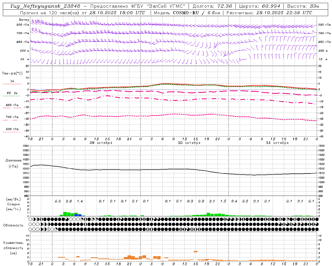Click the model name 'COSMO-RU / 6.6км'
Screen dimensions: 332x266
click(x=196, y=13)
